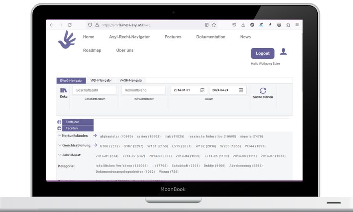Expand the Facetten section
The width and height of the screenshot is (353, 212).
(x=78, y=128)
